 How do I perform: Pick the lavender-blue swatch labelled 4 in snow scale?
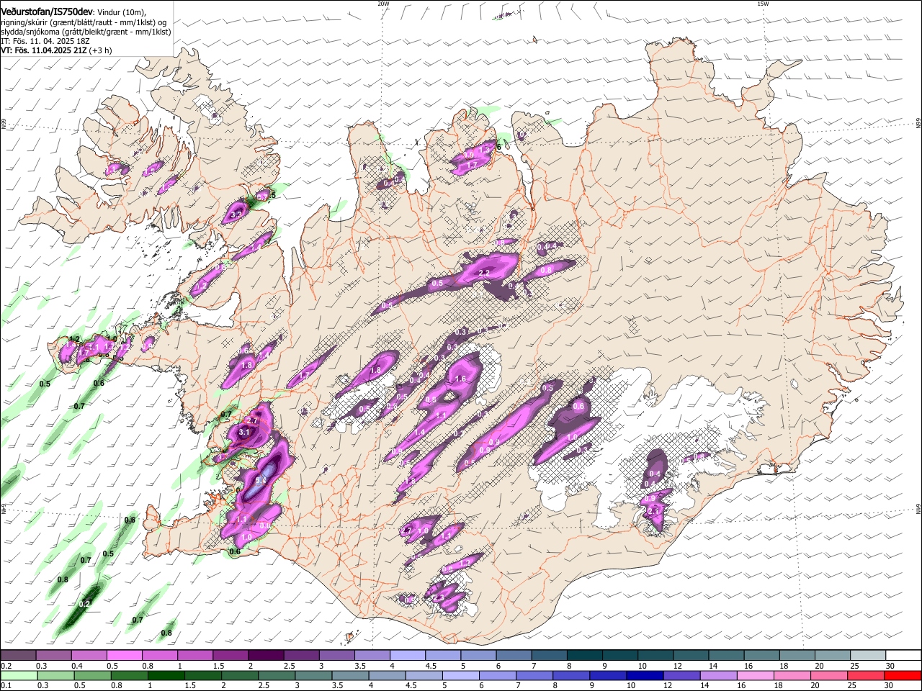point(407,656)
